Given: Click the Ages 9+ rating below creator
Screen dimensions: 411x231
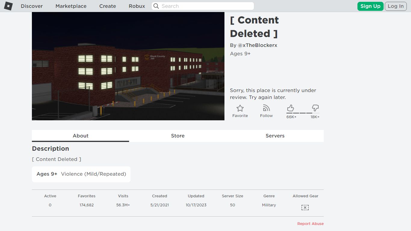Looking at the screenshot, I should pyautogui.click(x=240, y=54).
